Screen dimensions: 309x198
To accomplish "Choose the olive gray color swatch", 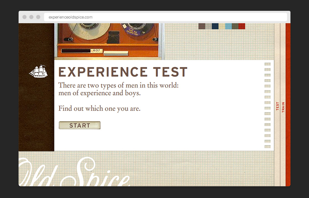I will tap(235, 26).
